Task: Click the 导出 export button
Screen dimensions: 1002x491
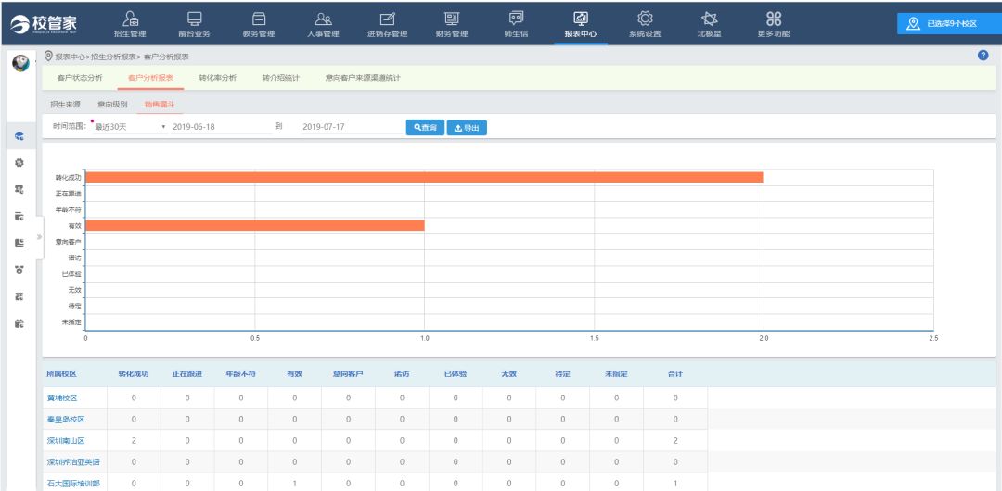Action: (x=467, y=128)
